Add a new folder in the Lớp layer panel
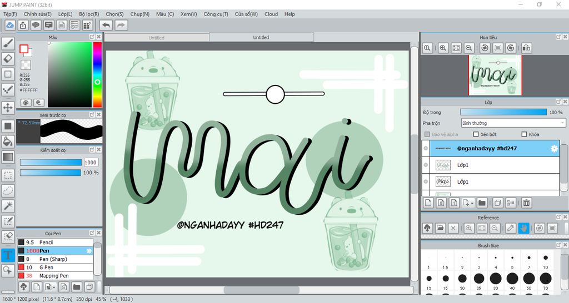Image resolution: width=569 pixels, height=303 pixels. tap(482, 203)
